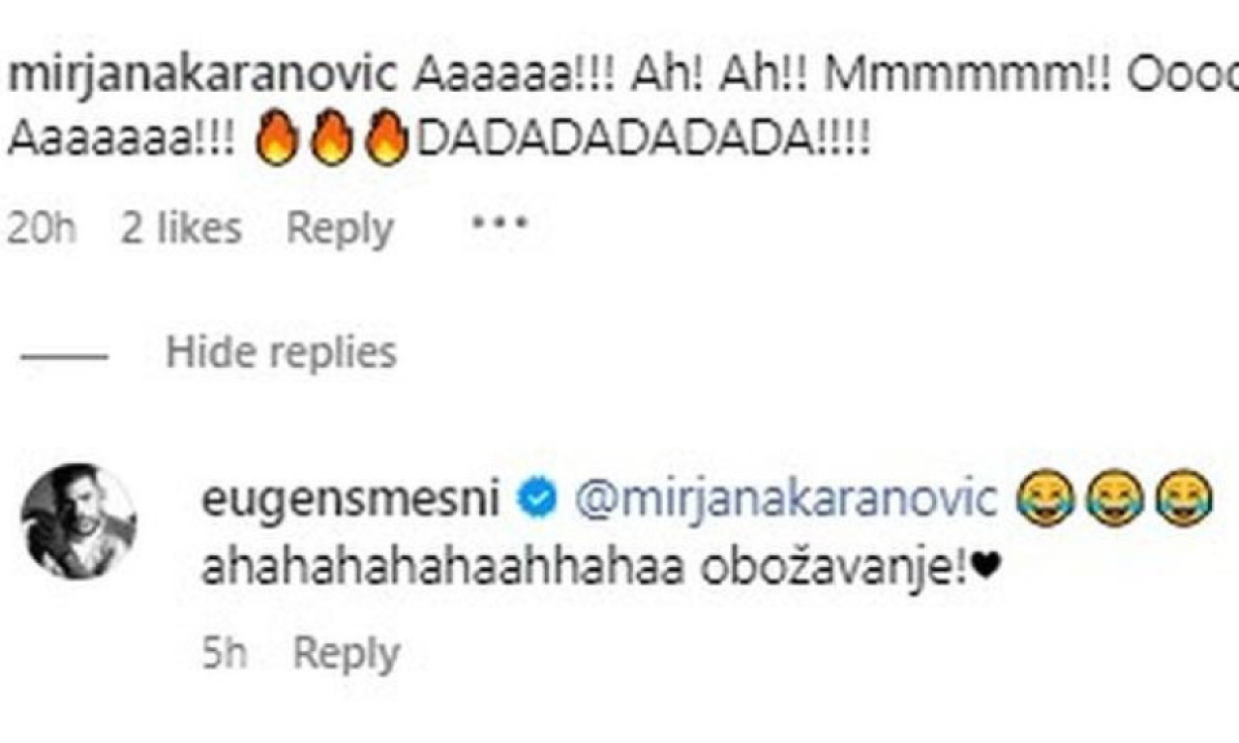Image resolution: width=1239 pixels, height=743 pixels.
Task: Click the blue verified badge beside eugensmesni
Action: pos(539,498)
